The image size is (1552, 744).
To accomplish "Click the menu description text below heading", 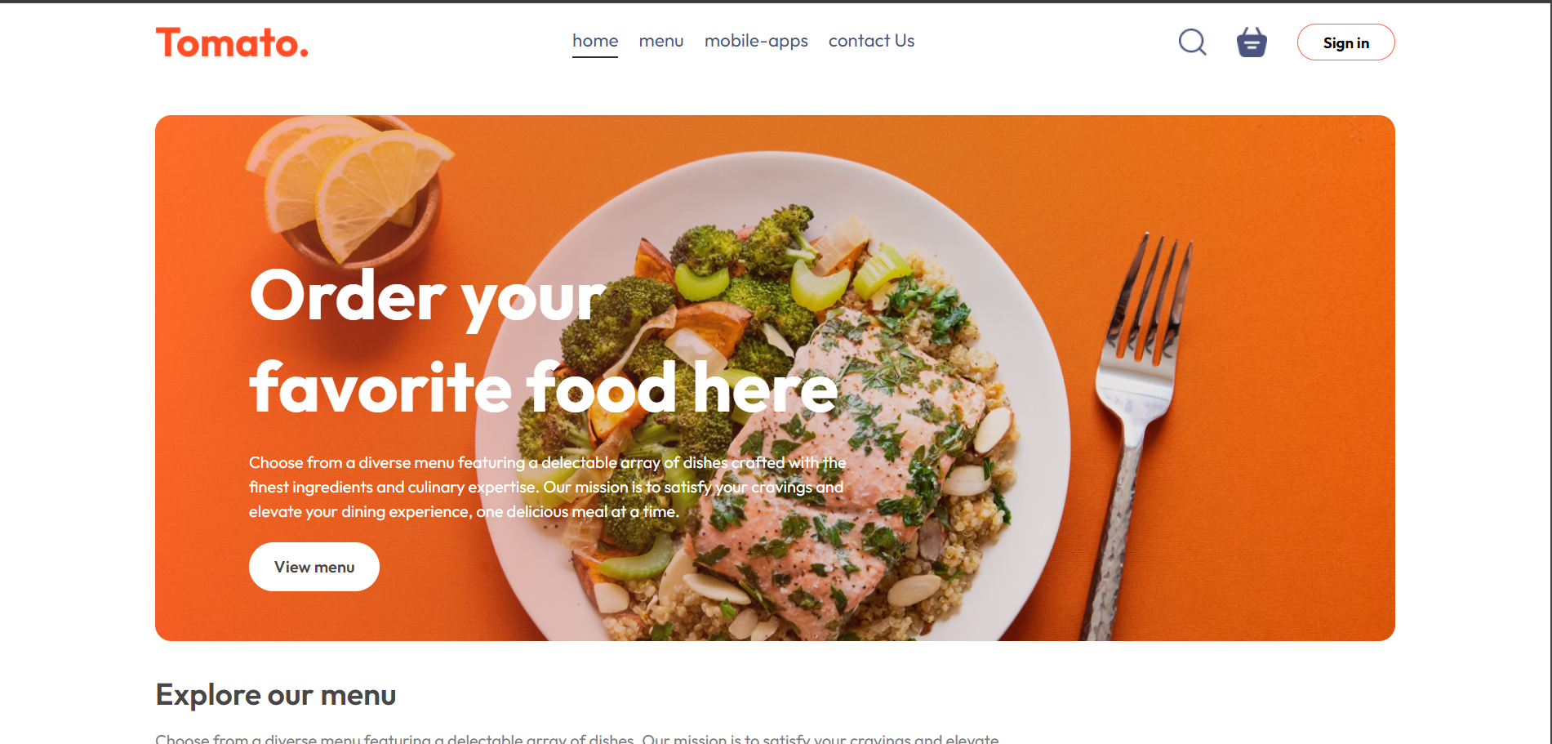I will click(577, 738).
